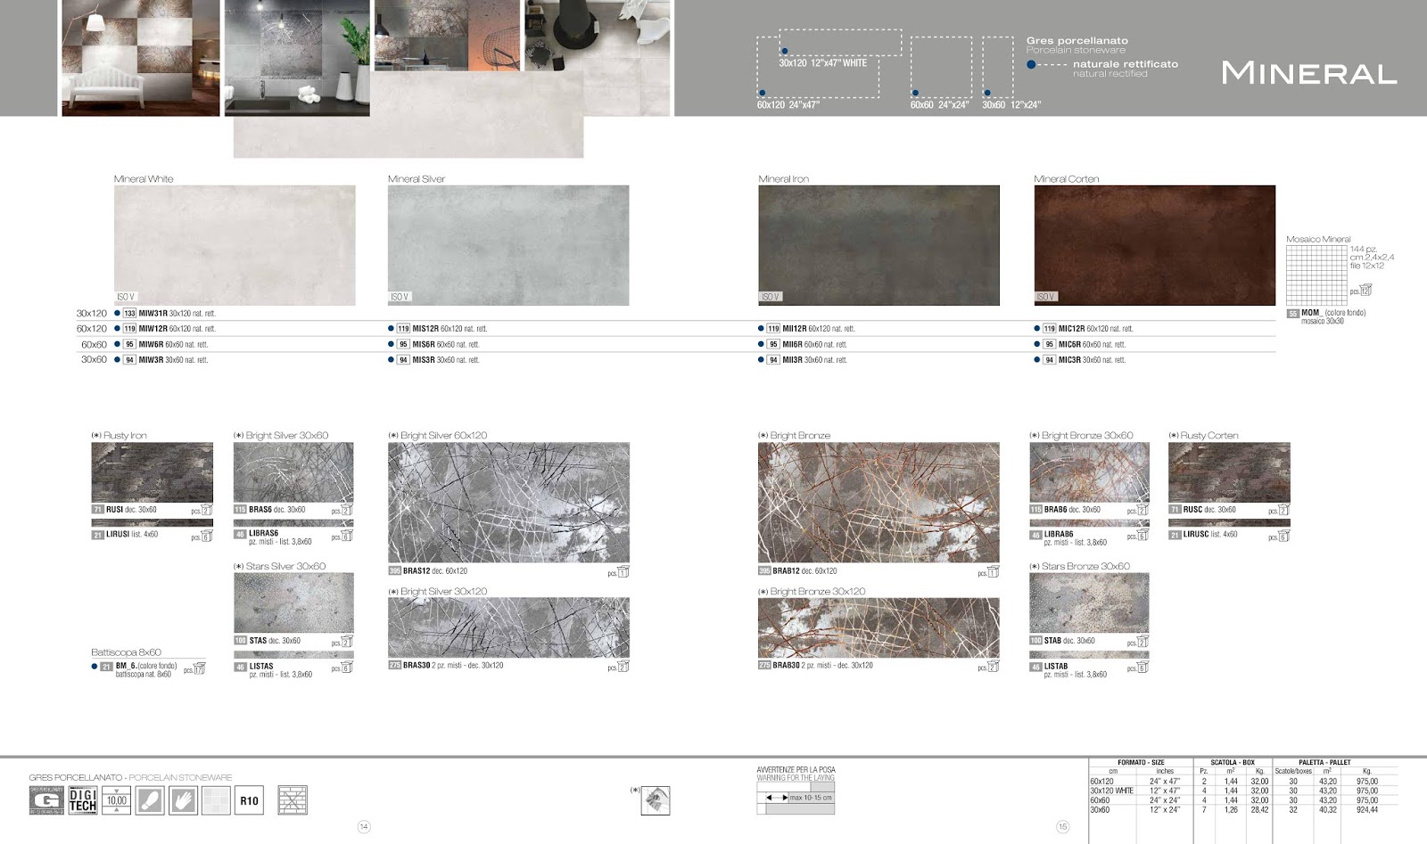The height and width of the screenshot is (844, 1427).
Task: Click the blue dot beside MIW31R
Action: [117, 314]
